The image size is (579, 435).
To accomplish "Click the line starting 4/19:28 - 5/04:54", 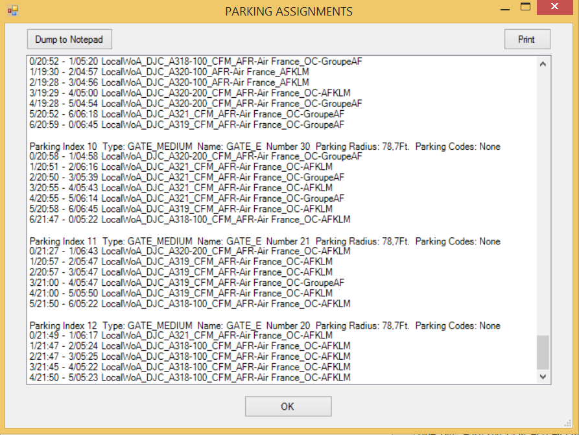I will (x=196, y=103).
